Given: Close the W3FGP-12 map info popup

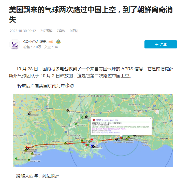Looking at the screenshot, I should pyautogui.click(x=151, y=118).
